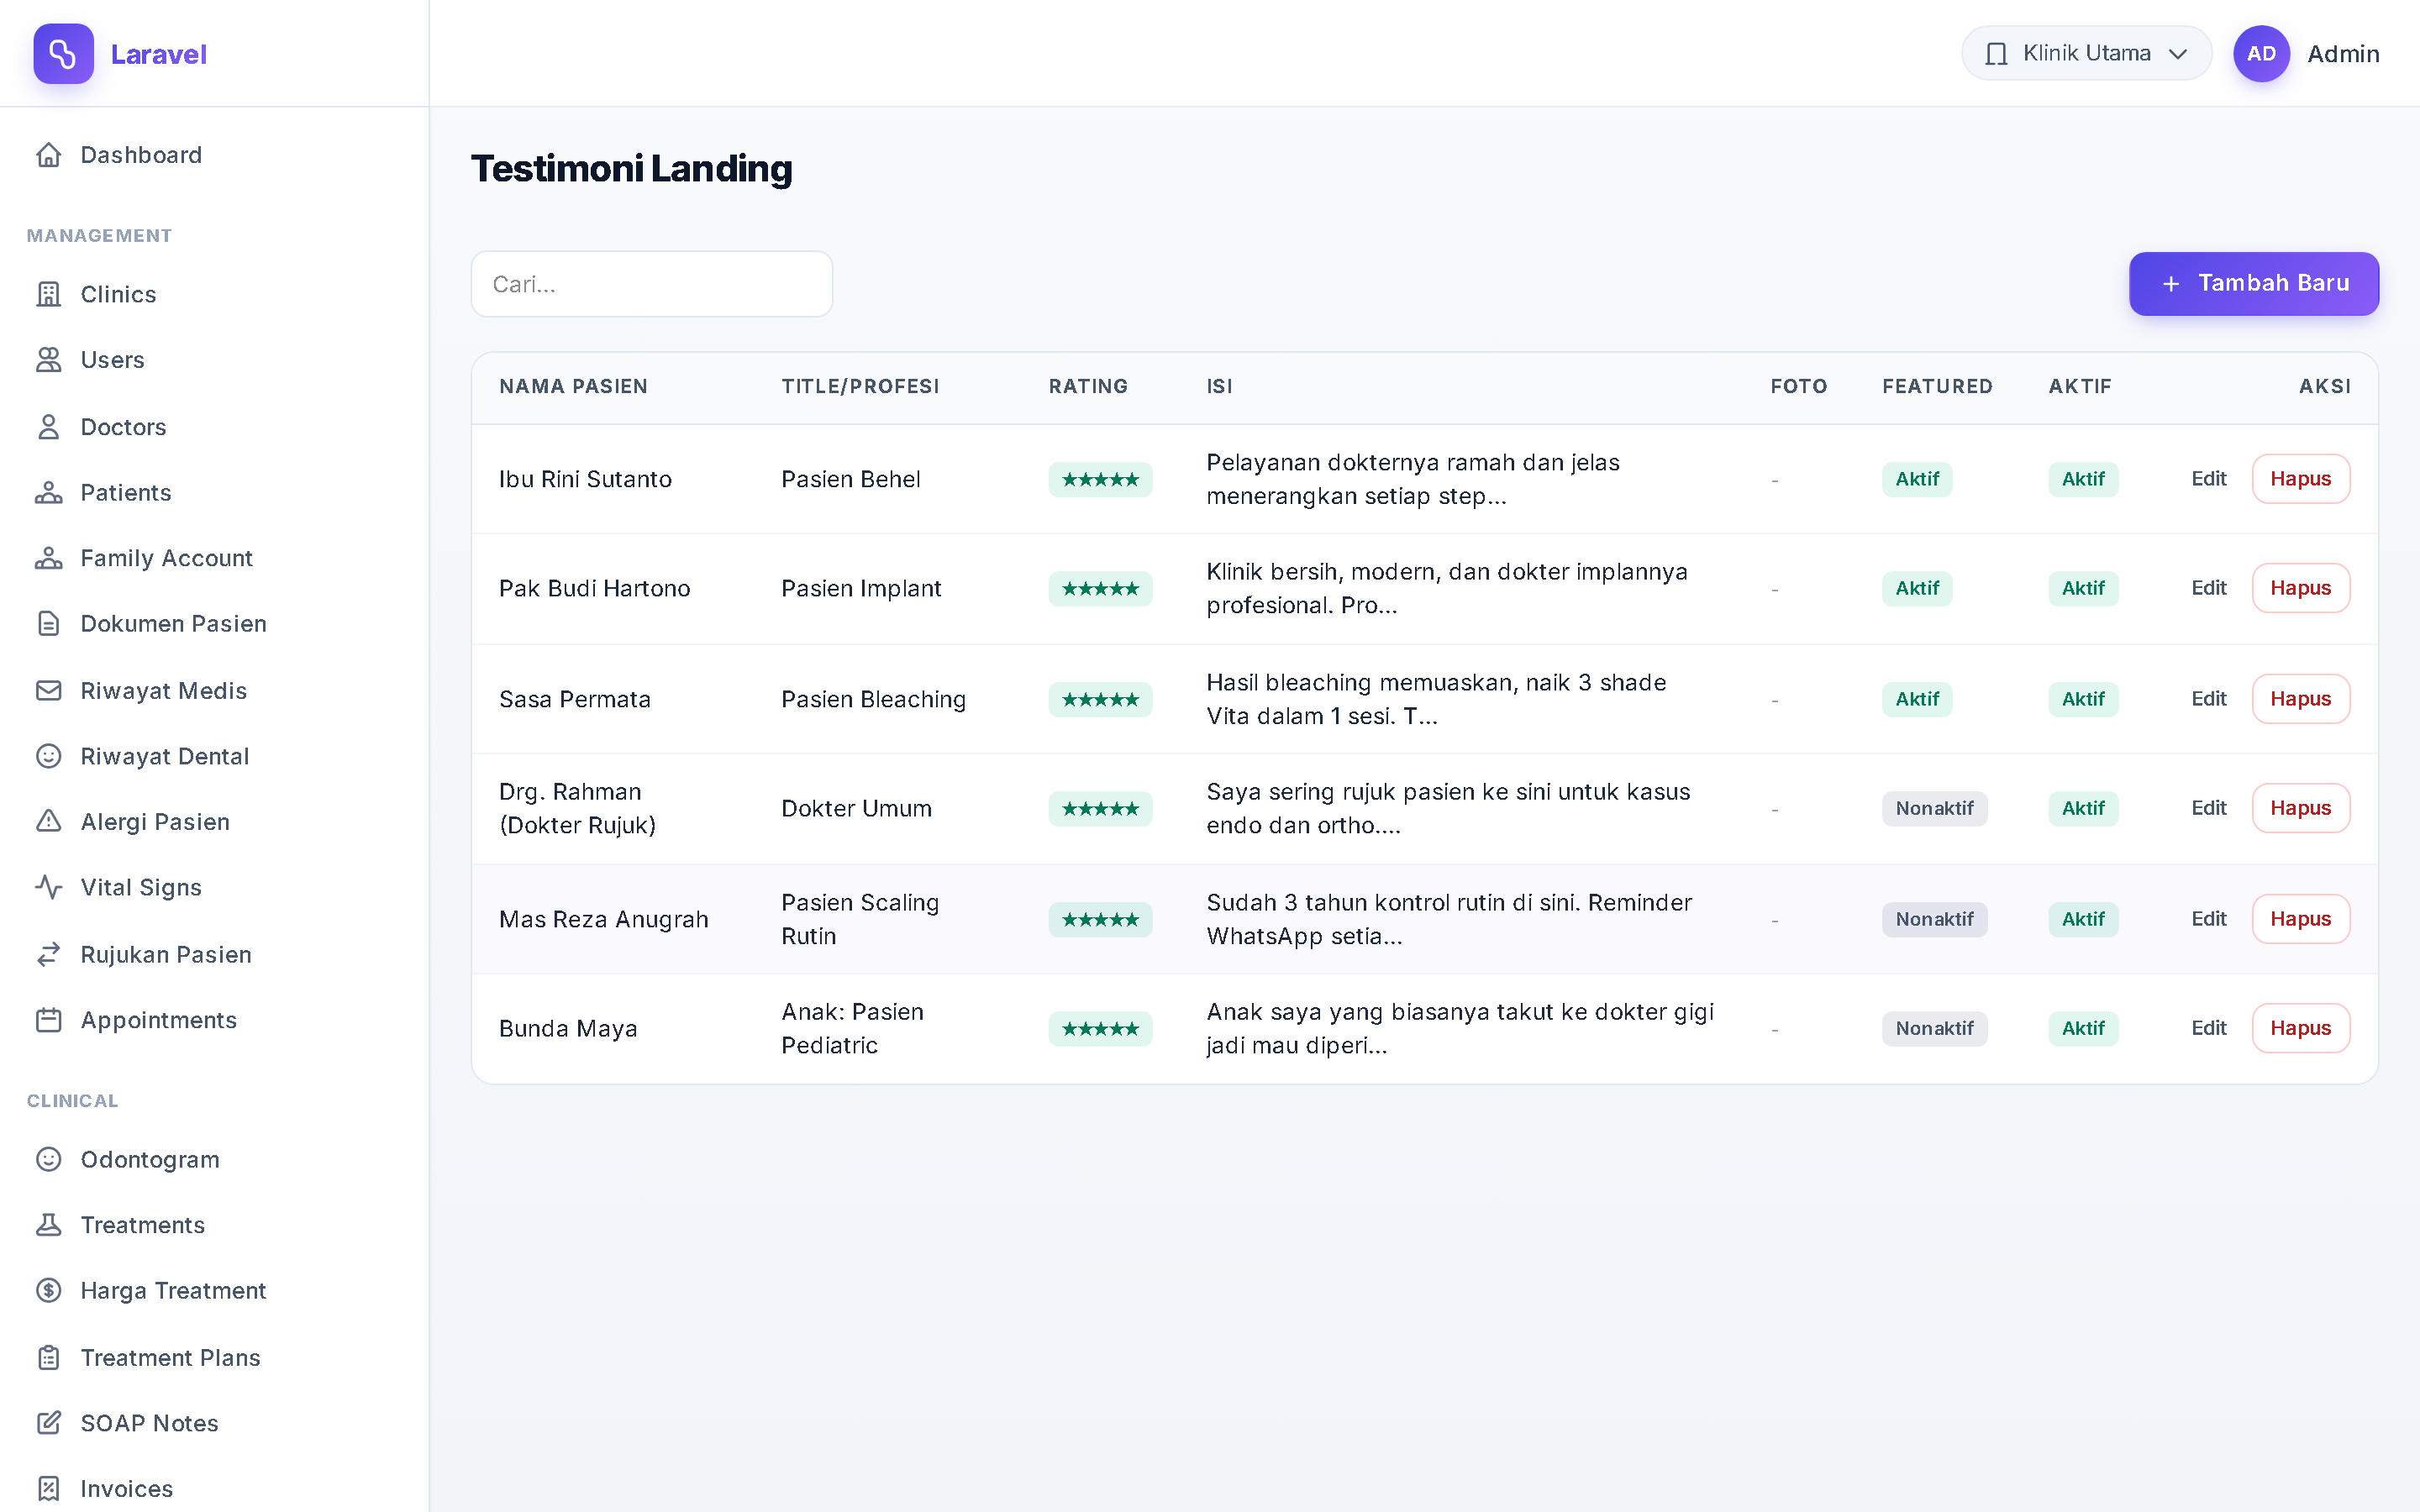2420x1512 pixels.
Task: Click the plus icon on Tambah Baru
Action: point(2171,284)
